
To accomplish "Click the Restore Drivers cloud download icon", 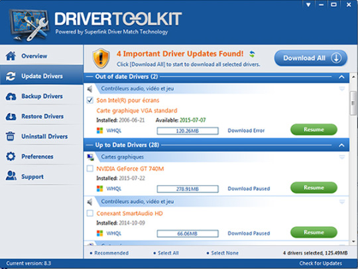I will pos(11,117).
